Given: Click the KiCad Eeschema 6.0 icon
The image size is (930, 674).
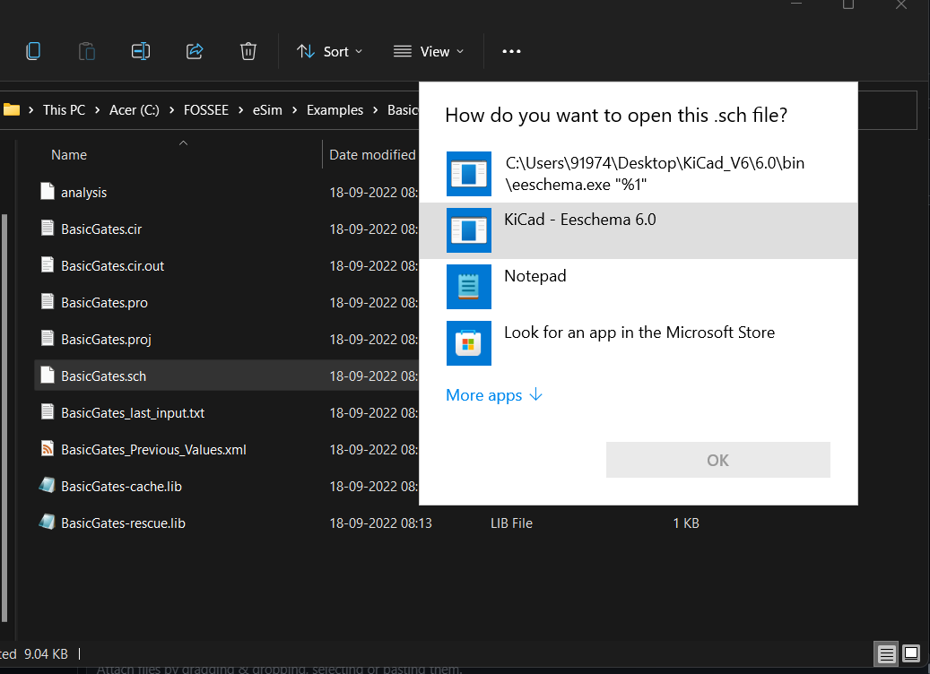Looking at the screenshot, I should (x=468, y=230).
